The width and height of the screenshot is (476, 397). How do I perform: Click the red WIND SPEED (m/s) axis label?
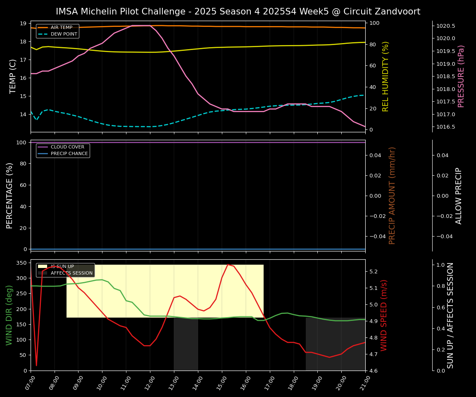coord(384,315)
